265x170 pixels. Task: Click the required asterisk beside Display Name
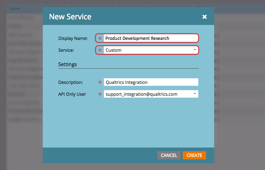(x=100, y=38)
